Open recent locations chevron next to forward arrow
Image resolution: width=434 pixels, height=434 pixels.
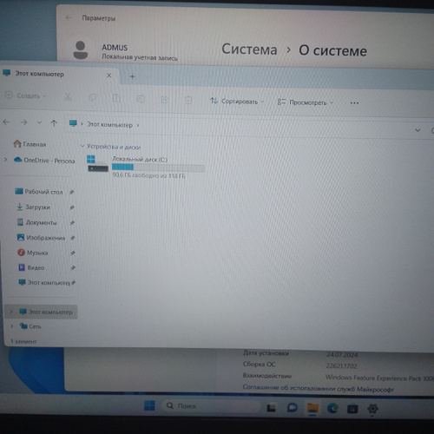pyautogui.click(x=39, y=122)
